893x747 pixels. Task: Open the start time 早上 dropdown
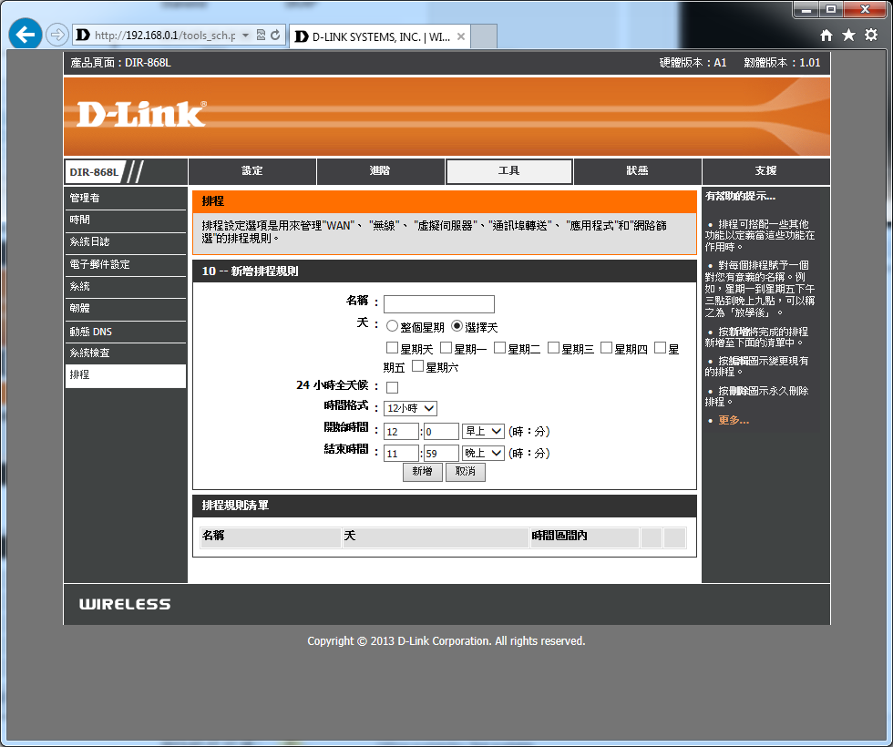(483, 431)
